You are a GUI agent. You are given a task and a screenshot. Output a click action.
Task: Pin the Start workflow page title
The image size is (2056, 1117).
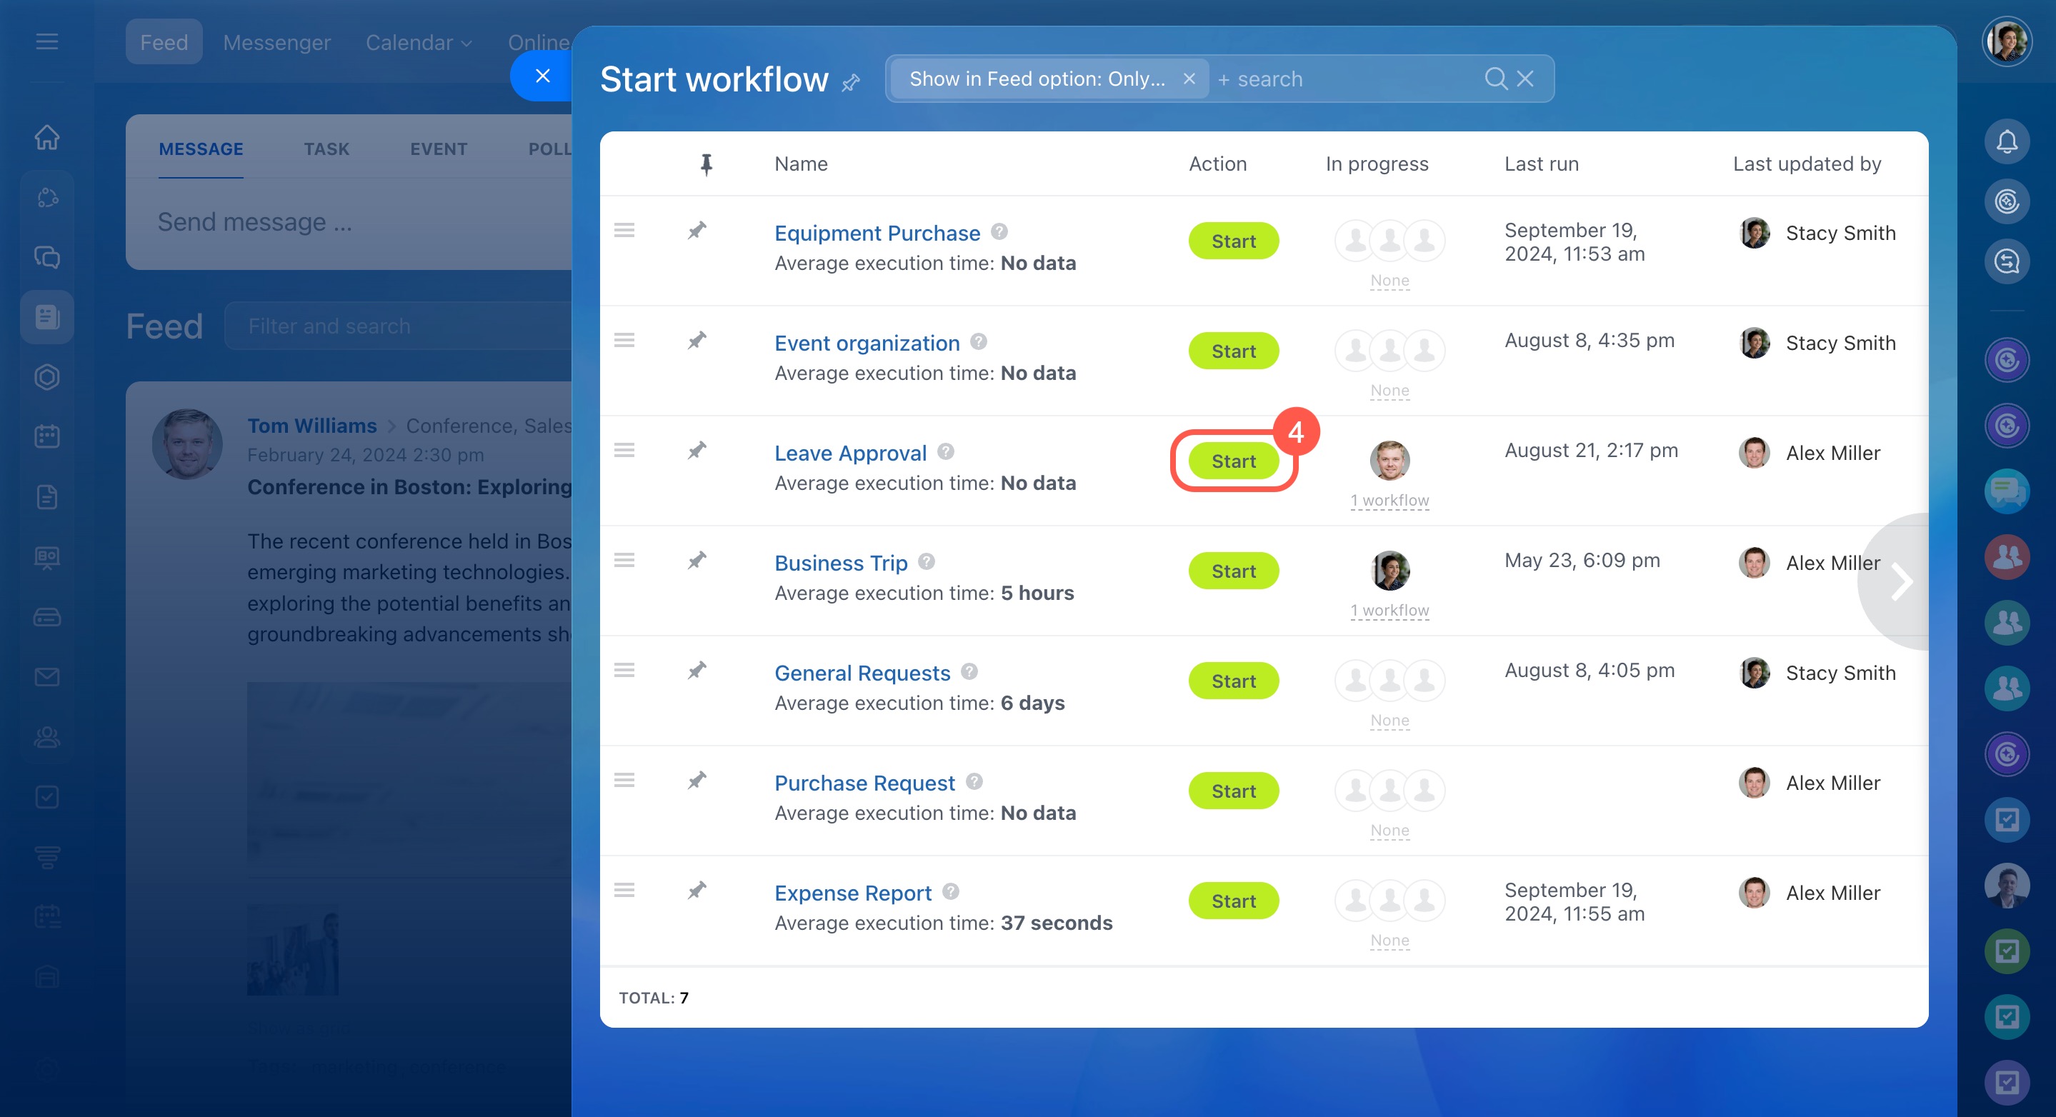tap(851, 81)
